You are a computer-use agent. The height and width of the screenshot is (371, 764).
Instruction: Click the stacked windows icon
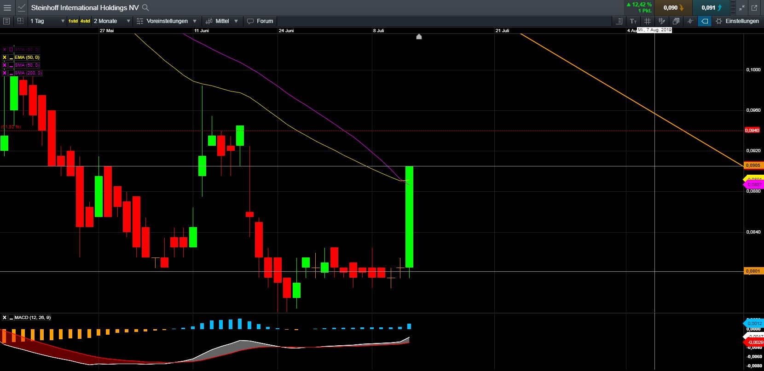click(676, 21)
